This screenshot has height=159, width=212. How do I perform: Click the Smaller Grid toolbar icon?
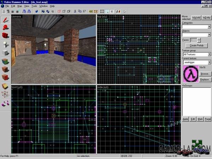pos(13,12)
